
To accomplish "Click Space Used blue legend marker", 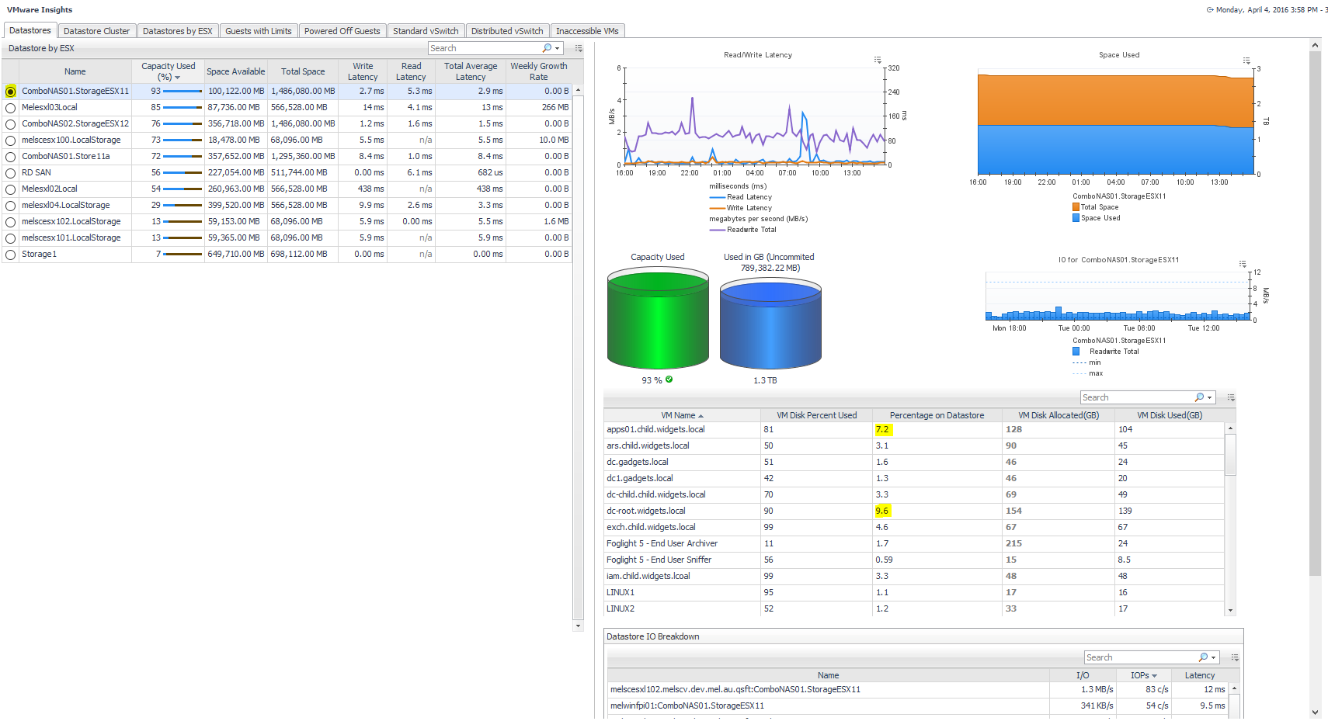I will [1076, 218].
